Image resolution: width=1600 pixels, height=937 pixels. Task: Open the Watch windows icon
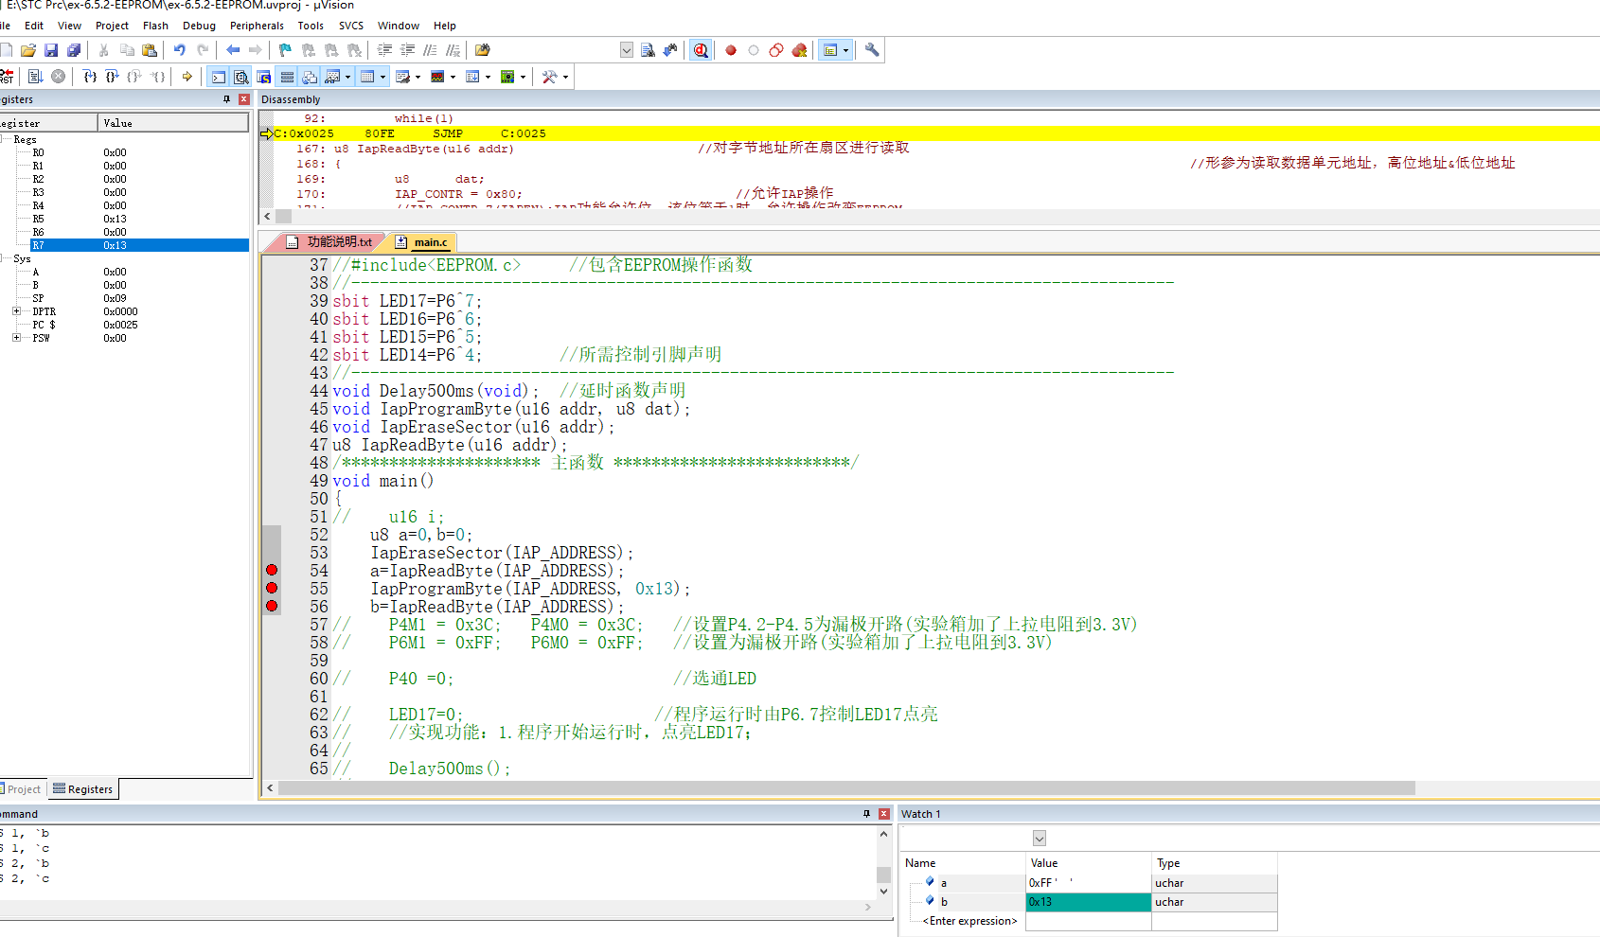[x=332, y=77]
